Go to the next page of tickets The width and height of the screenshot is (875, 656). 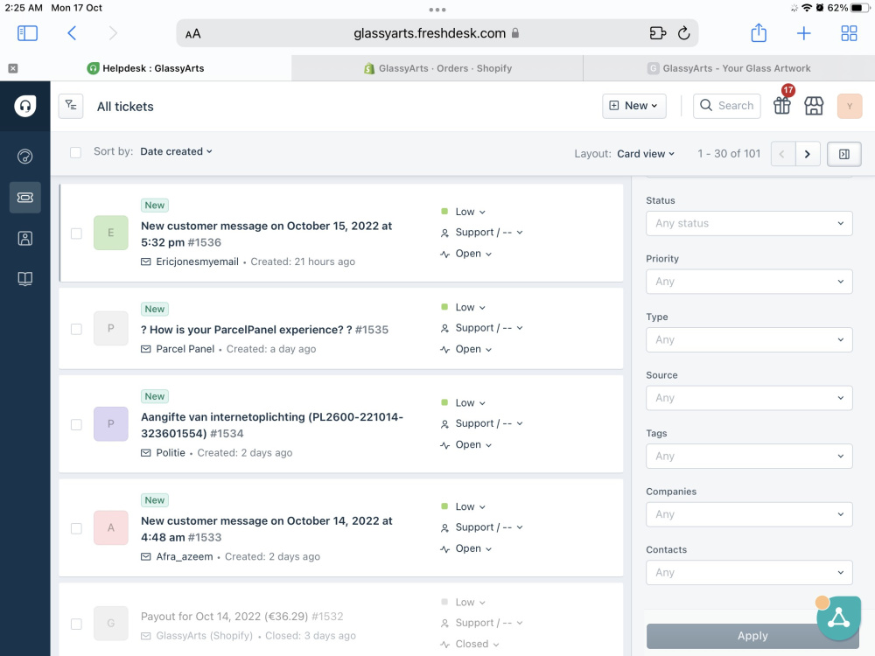(x=808, y=154)
